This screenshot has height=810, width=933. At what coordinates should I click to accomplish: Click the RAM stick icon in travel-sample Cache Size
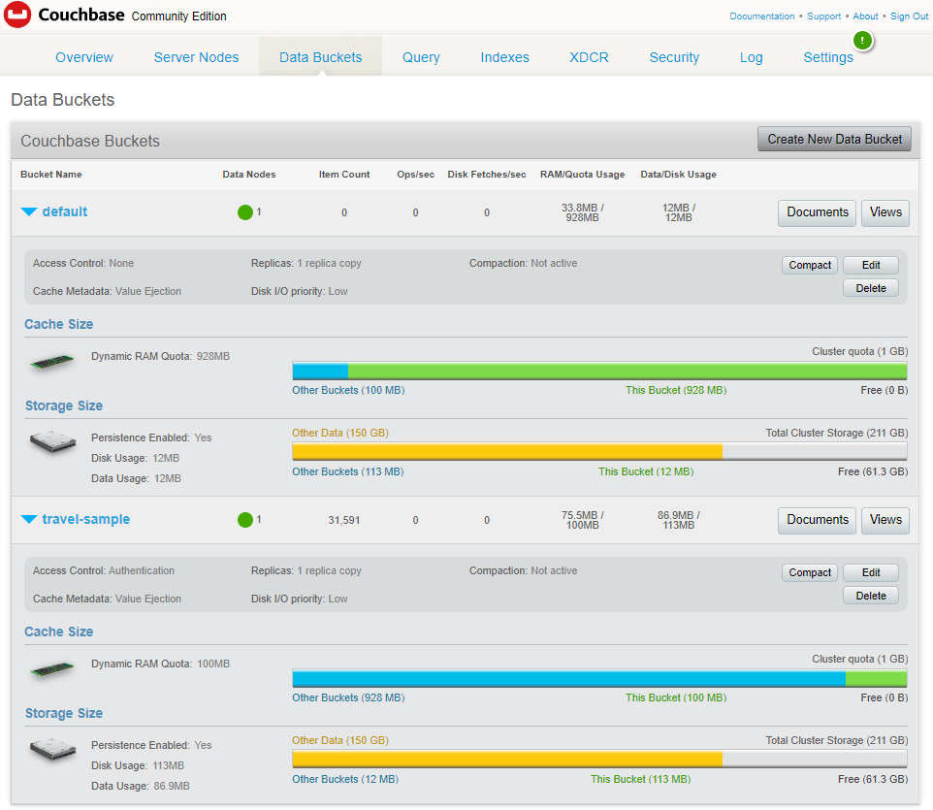coord(52,669)
